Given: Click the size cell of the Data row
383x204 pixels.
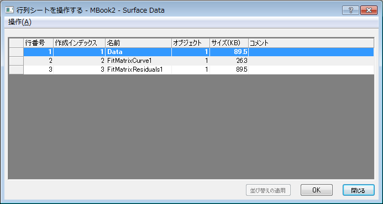Looking at the screenshot, I should click(x=229, y=52).
